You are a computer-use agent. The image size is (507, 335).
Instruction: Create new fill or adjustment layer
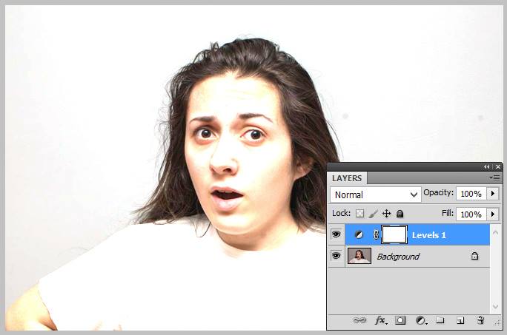pos(421,320)
